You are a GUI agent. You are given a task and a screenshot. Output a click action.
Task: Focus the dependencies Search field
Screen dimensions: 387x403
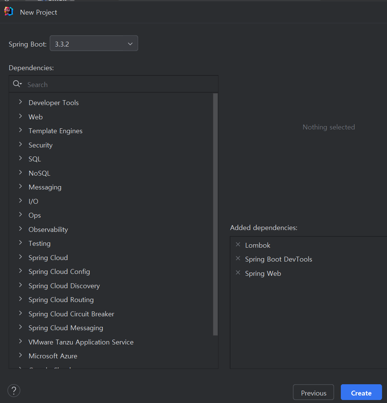(114, 84)
